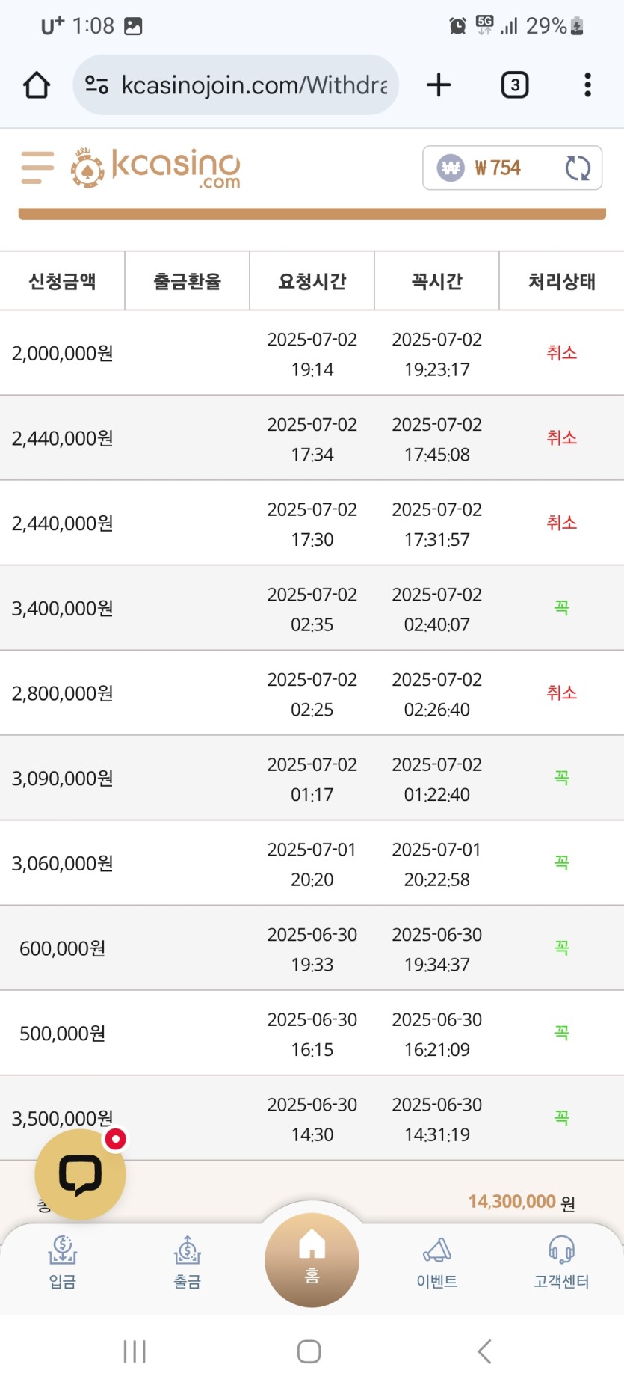Open the live chat bubble
Viewport: 624px width, 1388px height.
[x=80, y=1174]
